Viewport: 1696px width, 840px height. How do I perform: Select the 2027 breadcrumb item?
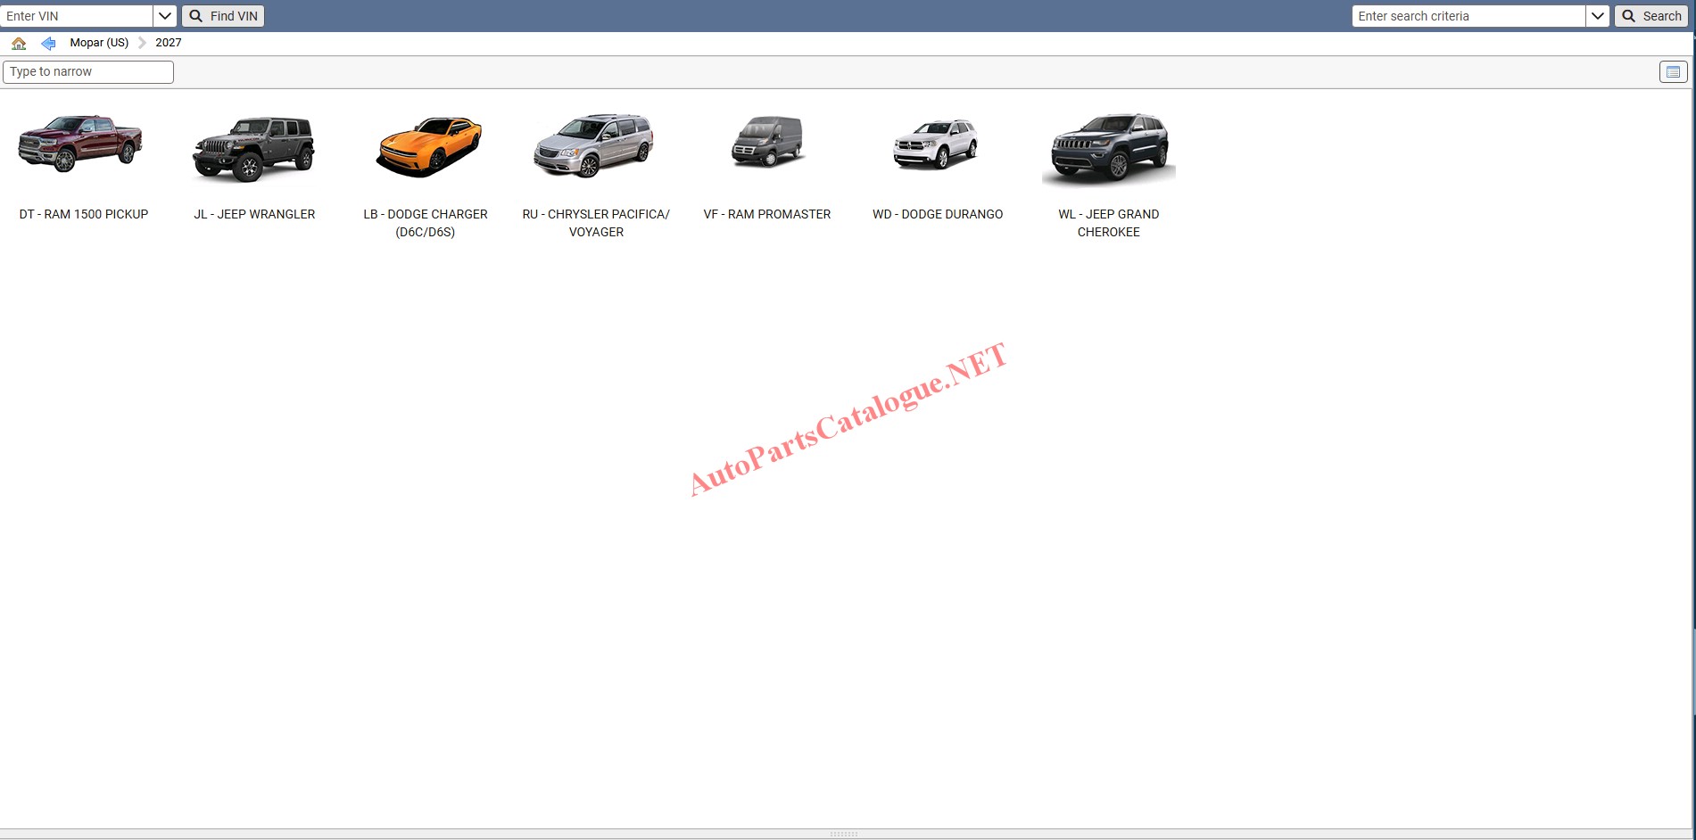(169, 43)
